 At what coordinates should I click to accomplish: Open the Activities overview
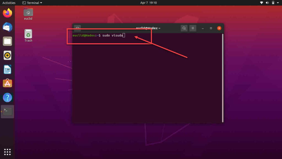9,3
